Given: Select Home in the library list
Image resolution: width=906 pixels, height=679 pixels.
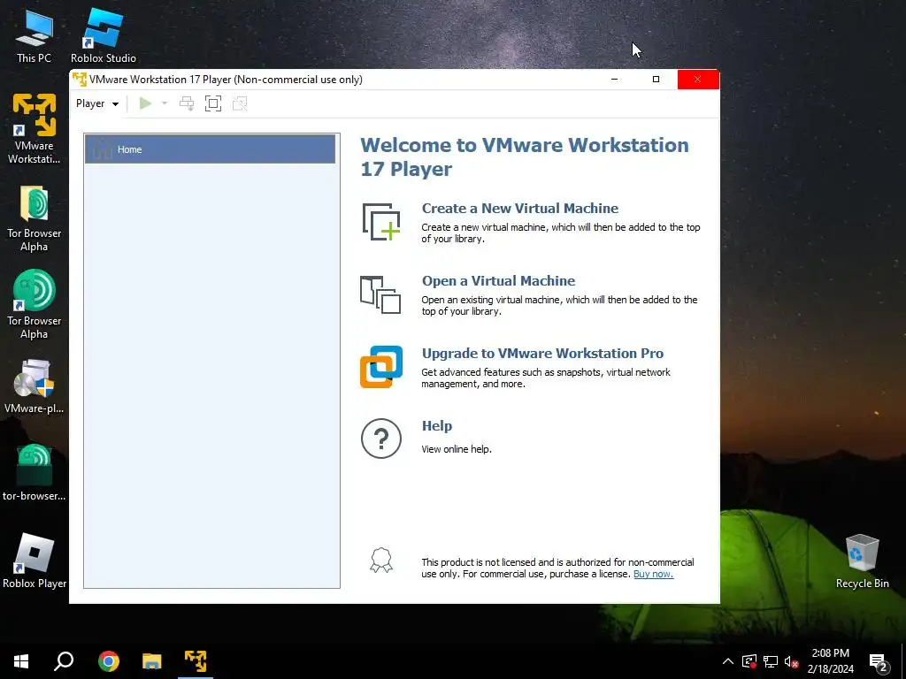Looking at the screenshot, I should tap(210, 149).
